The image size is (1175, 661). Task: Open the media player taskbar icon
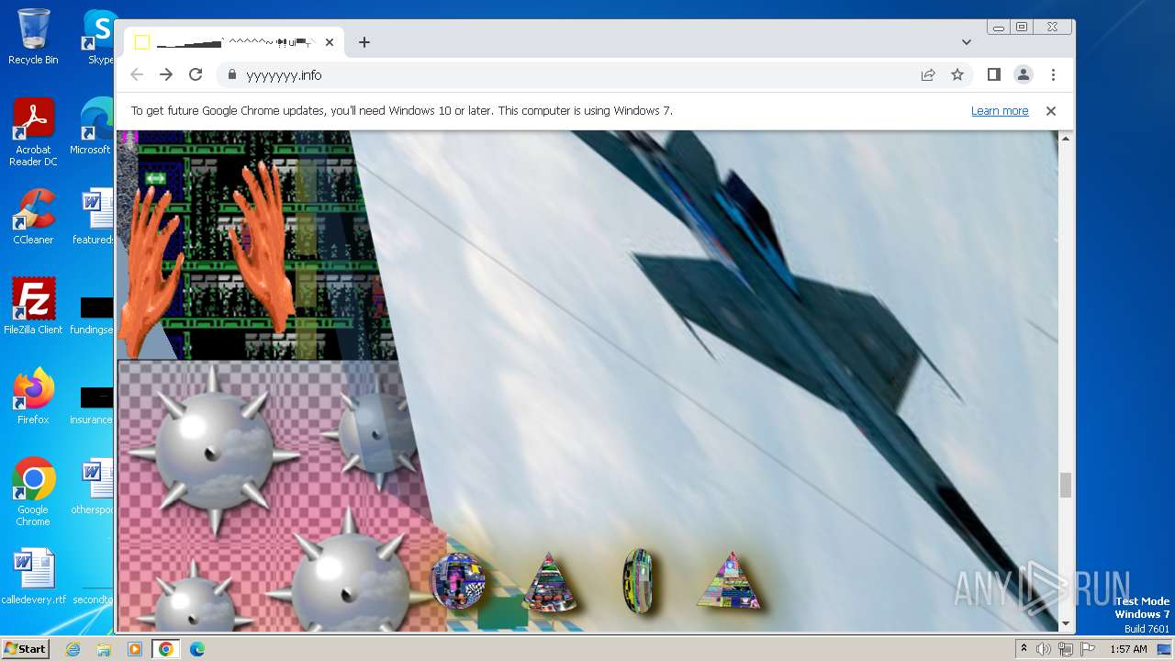135,649
